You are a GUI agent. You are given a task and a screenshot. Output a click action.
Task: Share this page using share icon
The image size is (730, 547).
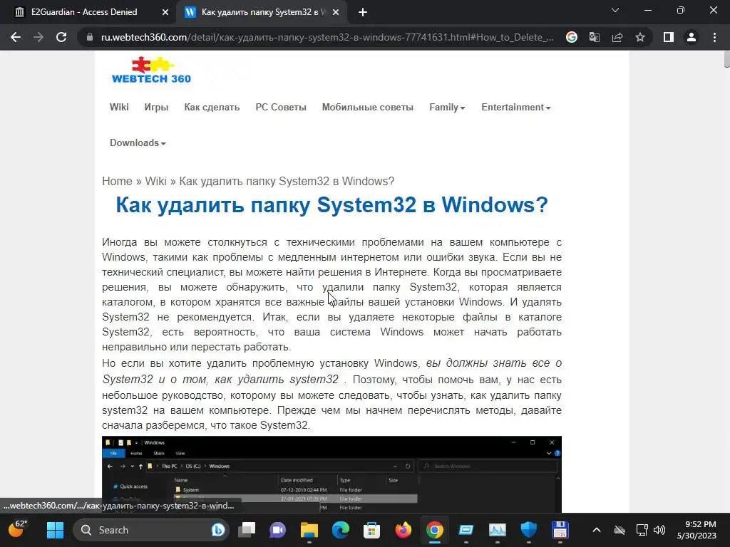click(617, 37)
